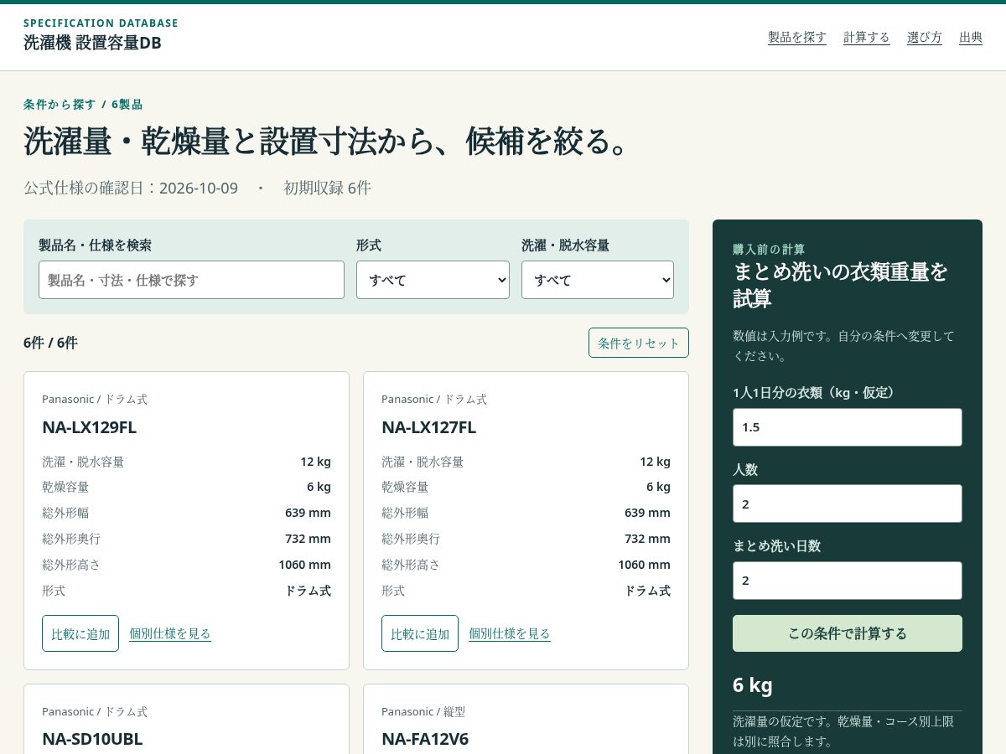Screen dimensions: 1006x754
Task: Open the 選び方 nav link
Action: 925,37
